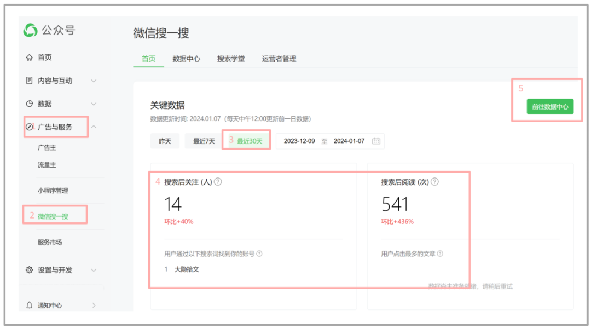This screenshot has height=327, width=591.
Task: Expand the 内容与互动 chevron
Action: click(94, 81)
